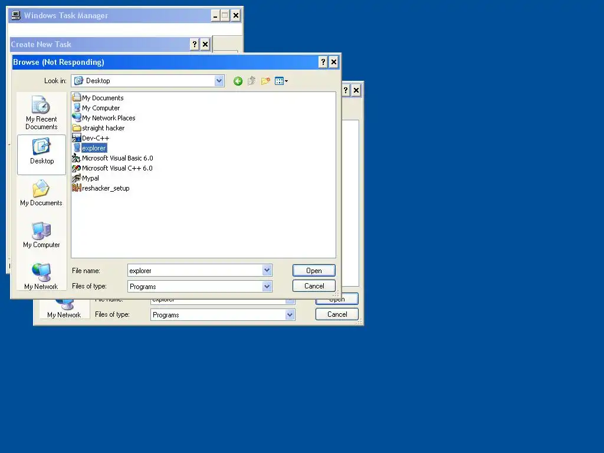This screenshot has height=453, width=604.
Task: Expand Files of type dropdown in rear dialog
Action: 290,315
